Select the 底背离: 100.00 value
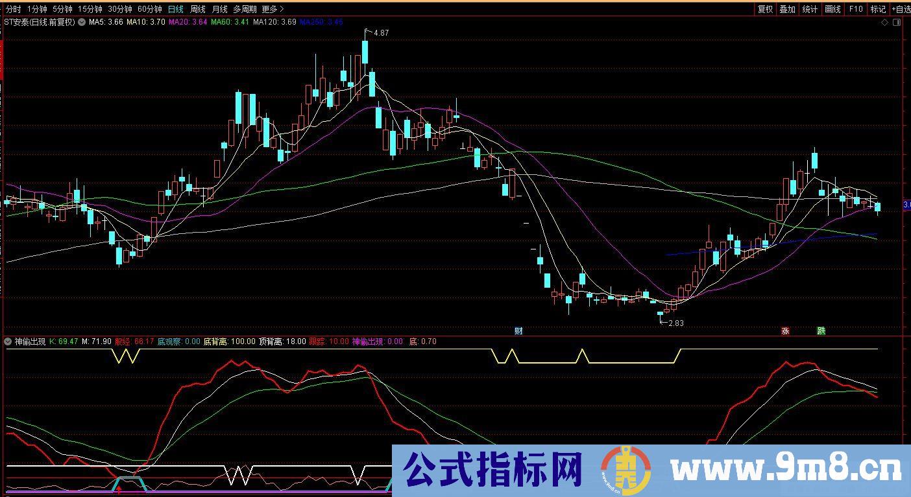 tap(230, 341)
